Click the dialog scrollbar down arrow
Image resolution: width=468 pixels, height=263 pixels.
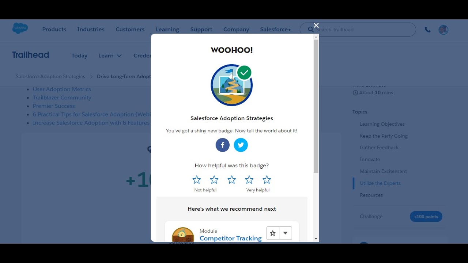click(316, 239)
